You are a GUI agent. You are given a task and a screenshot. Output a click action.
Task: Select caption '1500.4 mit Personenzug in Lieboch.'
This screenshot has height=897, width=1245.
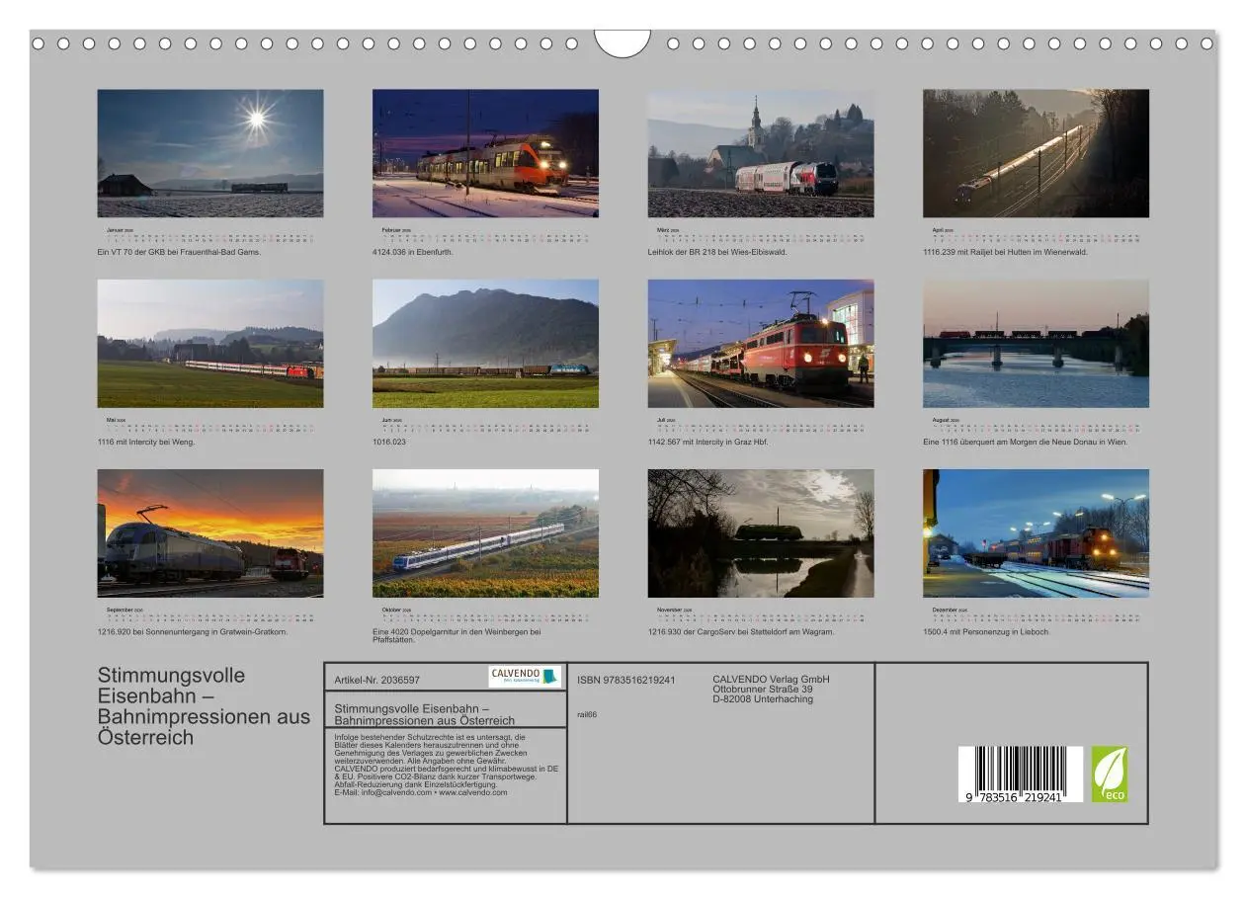pos(986,631)
